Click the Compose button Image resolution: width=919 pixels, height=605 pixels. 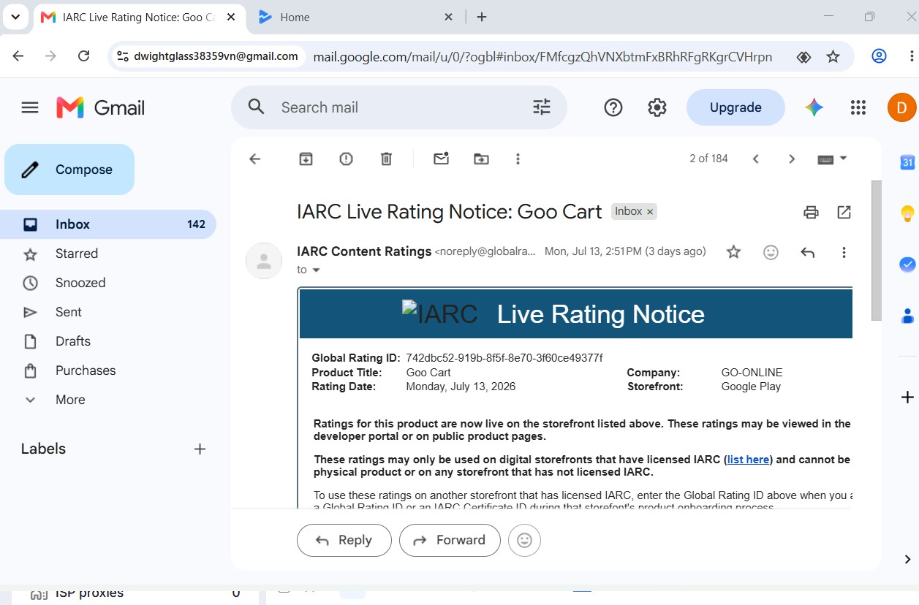point(69,170)
